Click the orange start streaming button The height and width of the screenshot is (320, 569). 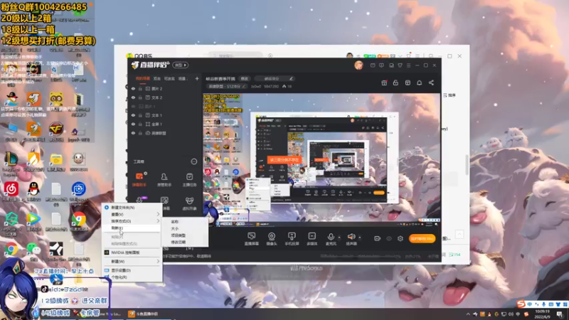click(422, 238)
